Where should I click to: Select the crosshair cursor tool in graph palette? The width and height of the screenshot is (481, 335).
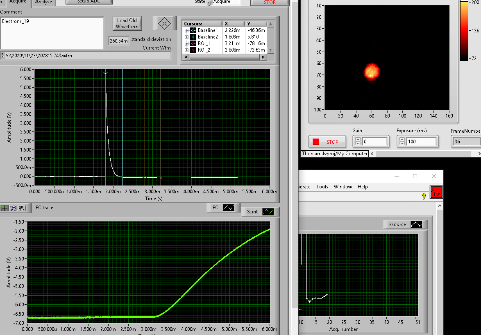(x=5, y=208)
